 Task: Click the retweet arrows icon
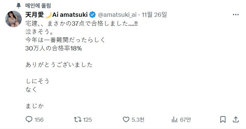click(78, 119)
